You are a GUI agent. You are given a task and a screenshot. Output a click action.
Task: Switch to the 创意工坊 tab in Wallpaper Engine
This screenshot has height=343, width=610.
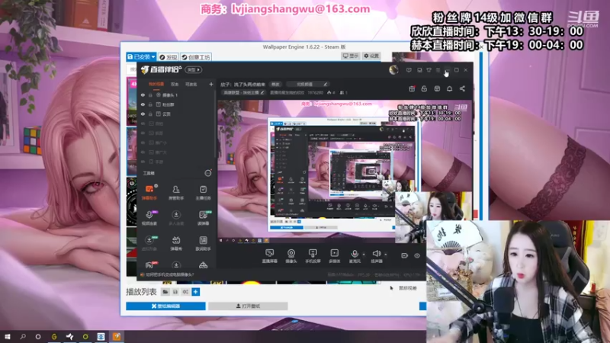pyautogui.click(x=196, y=57)
